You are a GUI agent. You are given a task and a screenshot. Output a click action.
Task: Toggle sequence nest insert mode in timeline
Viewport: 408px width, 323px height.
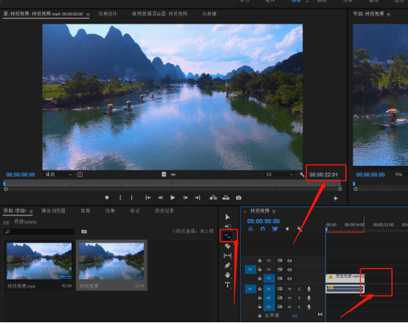click(x=250, y=229)
